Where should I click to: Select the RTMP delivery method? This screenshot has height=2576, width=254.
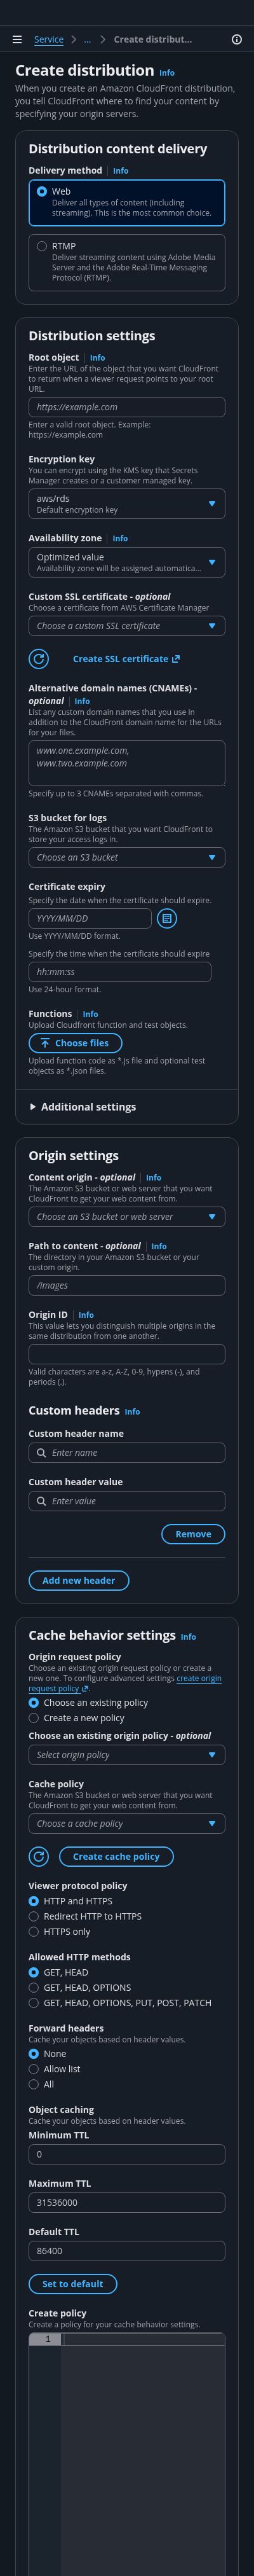42,246
